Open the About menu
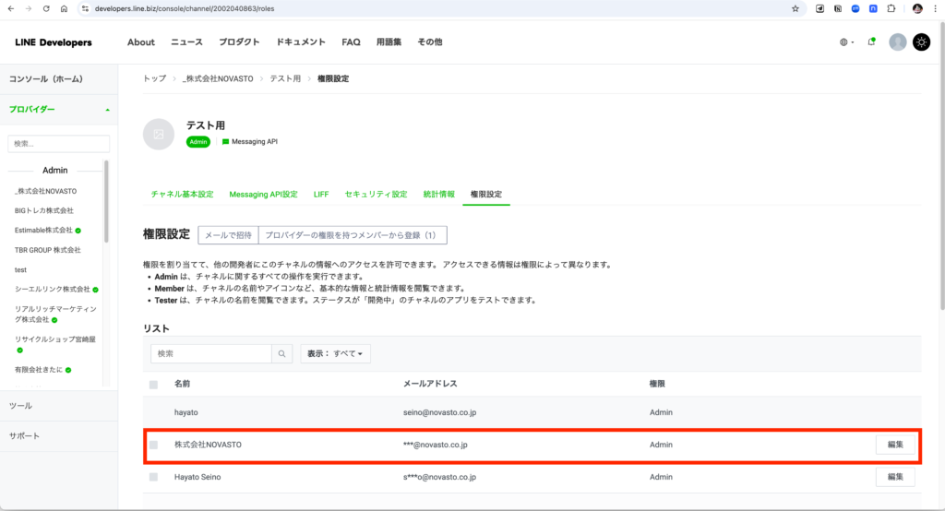Screen dimensions: 945x511 click(x=141, y=42)
